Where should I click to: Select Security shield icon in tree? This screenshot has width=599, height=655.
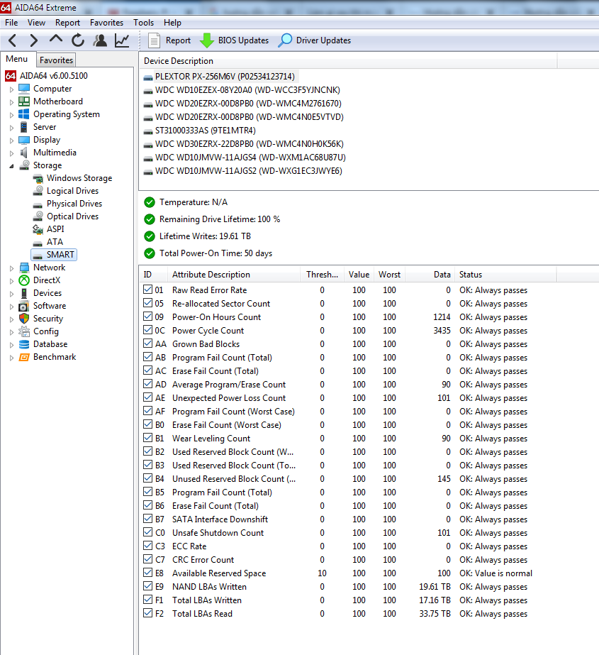[x=24, y=319]
